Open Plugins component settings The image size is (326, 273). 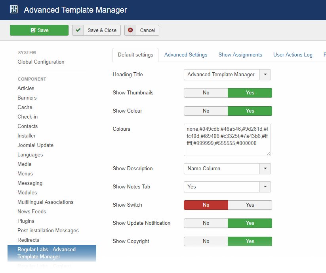click(26, 221)
